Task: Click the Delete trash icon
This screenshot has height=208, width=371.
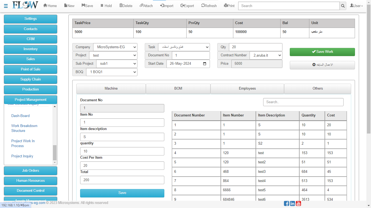Action: tap(121, 6)
